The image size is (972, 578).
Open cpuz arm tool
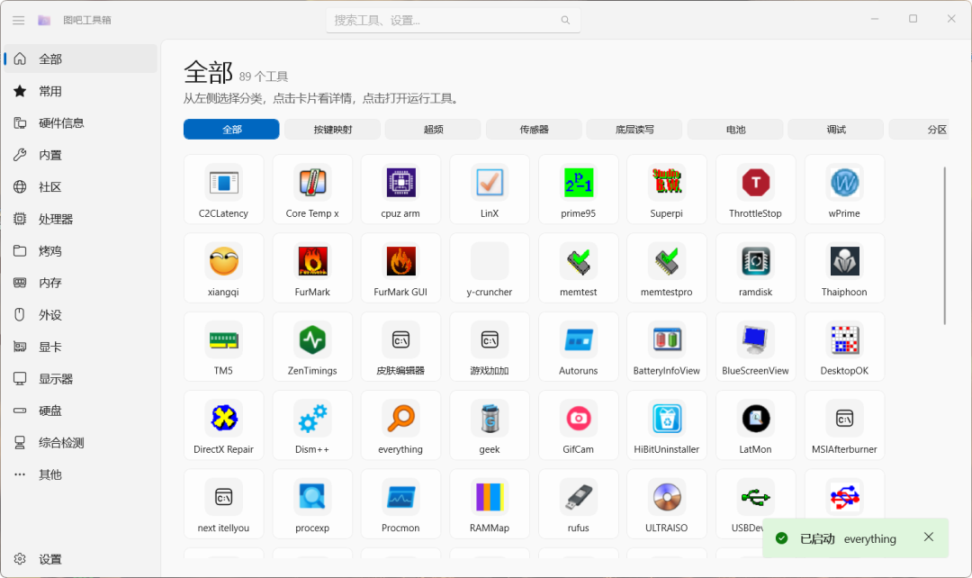click(400, 189)
